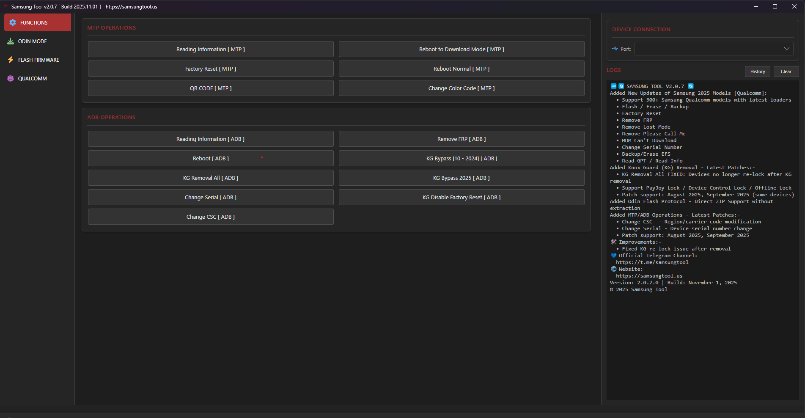
Task: Open the official Telegram channel link
Action: [652, 262]
